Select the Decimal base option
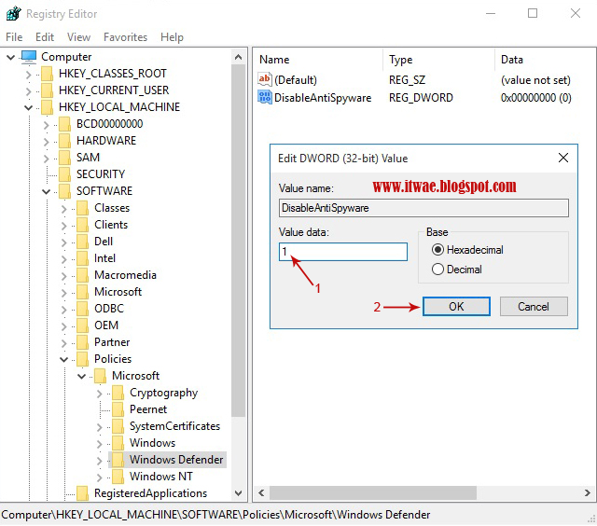597x526 pixels. 457,270
